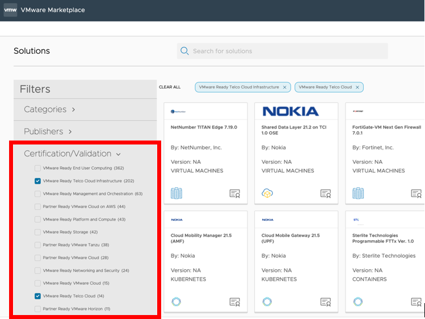Image resolution: width=425 pixels, height=319 pixels.
Task: Open the Nokia Shared Data Layer card thumbnail
Action: pyautogui.click(x=291, y=111)
